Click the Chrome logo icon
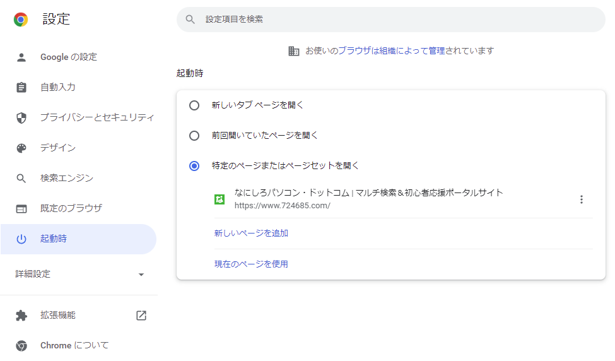 21,19
